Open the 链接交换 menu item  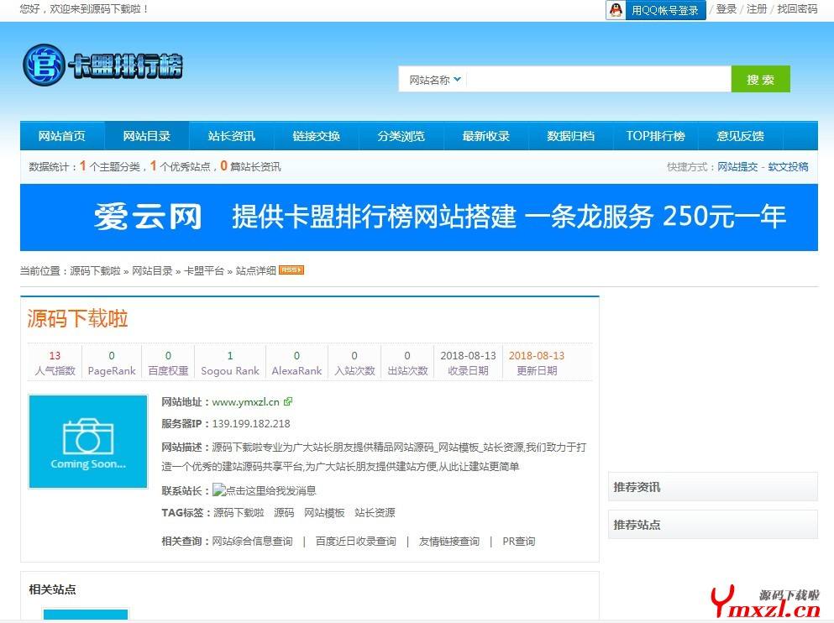317,136
